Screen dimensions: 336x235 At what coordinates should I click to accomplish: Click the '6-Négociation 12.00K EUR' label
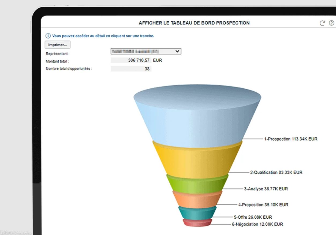pos(257,224)
